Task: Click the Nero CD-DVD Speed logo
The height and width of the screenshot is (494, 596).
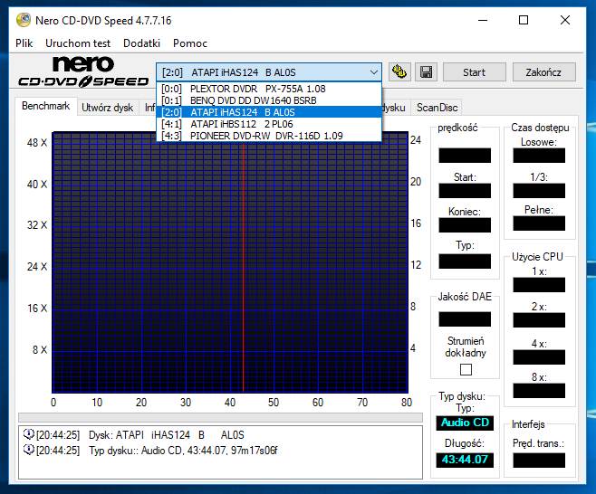Action: click(83, 71)
